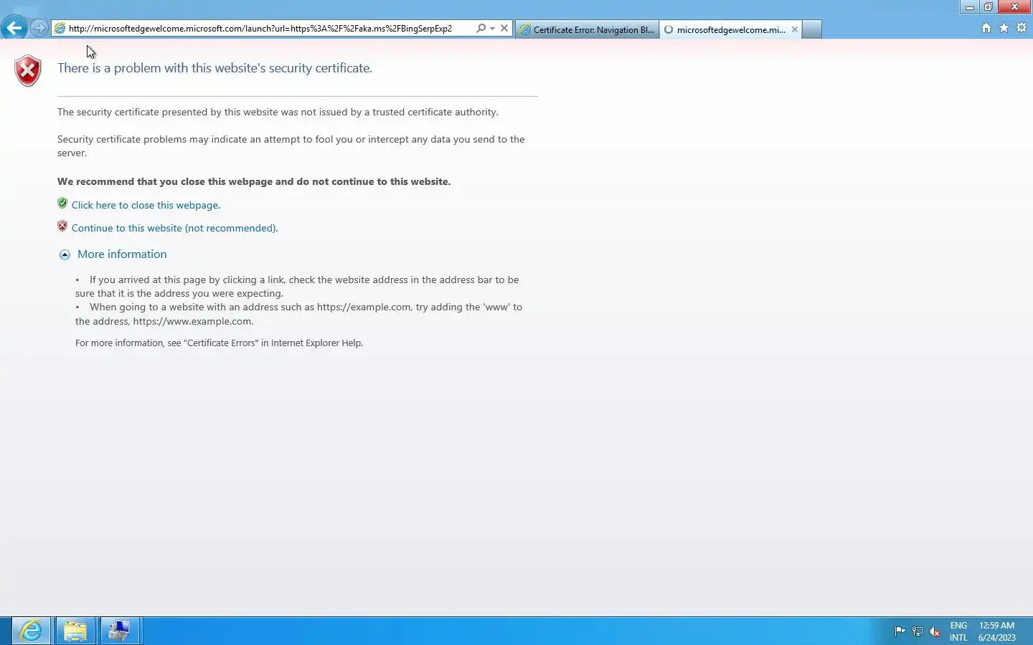Click the small red shield icon beside Continue link

(62, 226)
